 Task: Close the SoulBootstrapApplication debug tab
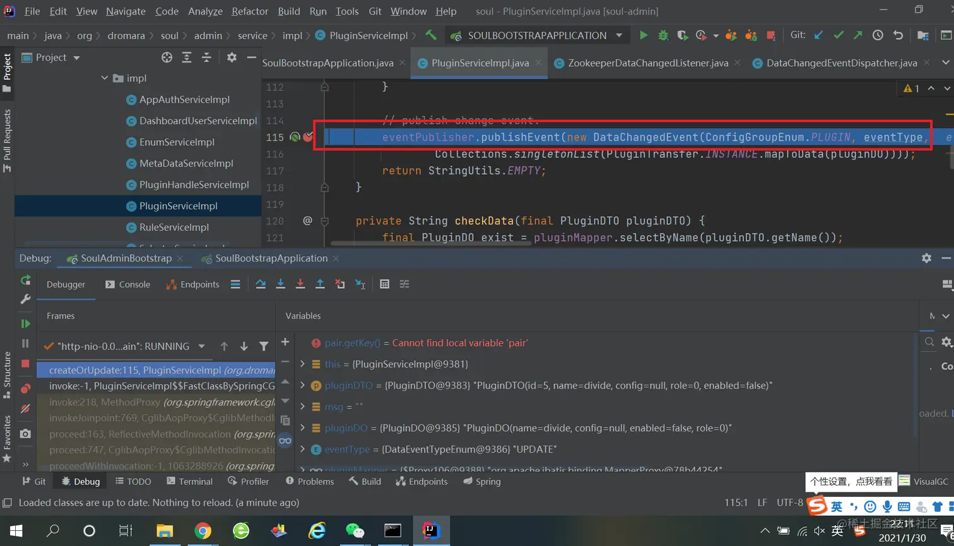pos(336,258)
